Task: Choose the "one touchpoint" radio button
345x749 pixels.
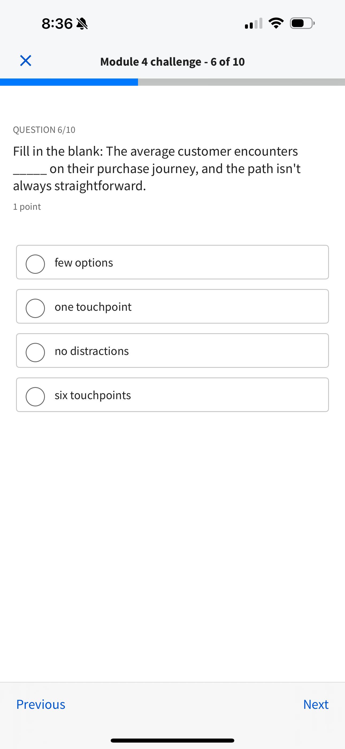Action: (x=35, y=308)
